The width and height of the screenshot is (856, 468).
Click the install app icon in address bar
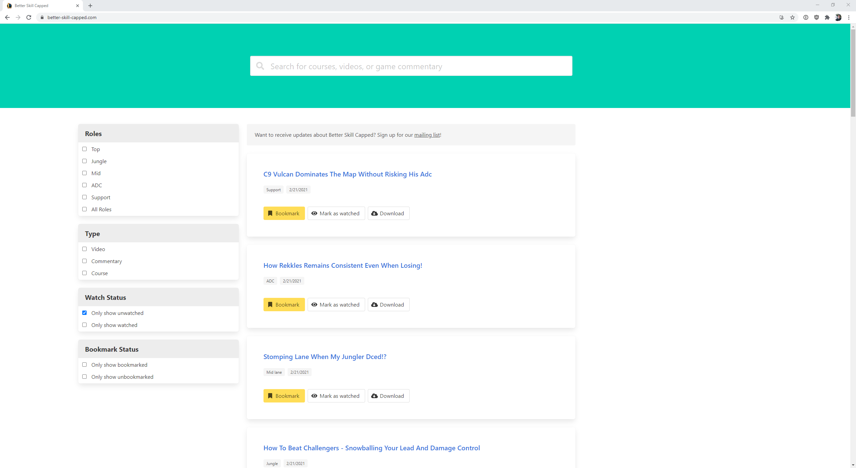point(781,17)
